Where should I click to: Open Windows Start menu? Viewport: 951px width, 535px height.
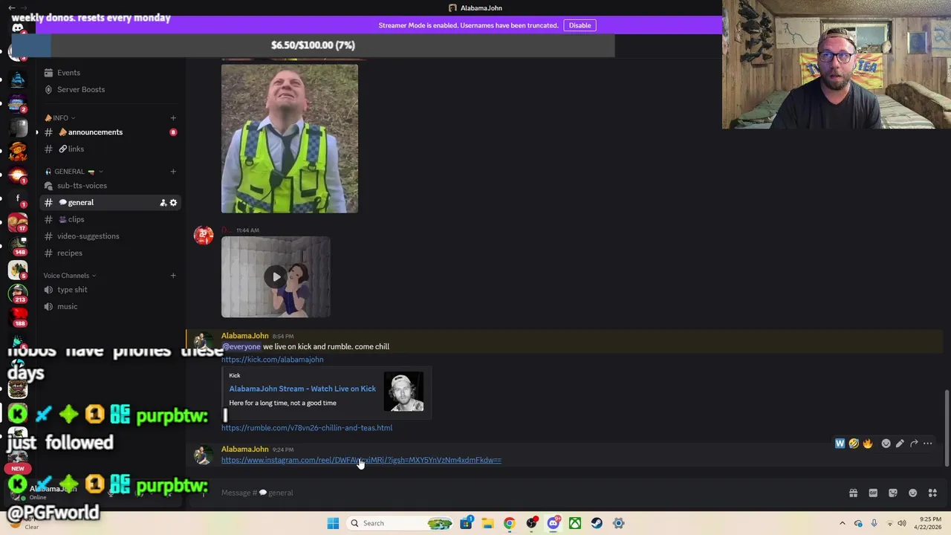coord(333,523)
